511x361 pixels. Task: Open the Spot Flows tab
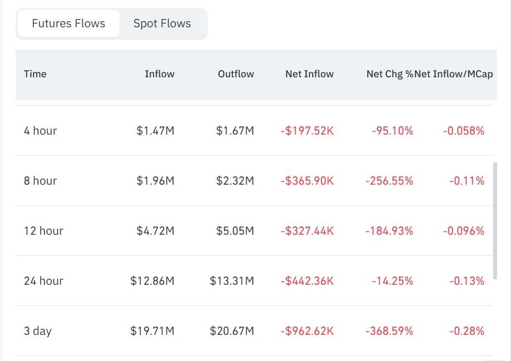pos(162,23)
